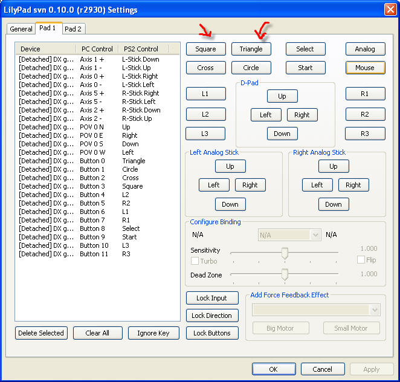Sort by the Device column header
The width and height of the screenshot is (400, 382).
click(x=46, y=49)
